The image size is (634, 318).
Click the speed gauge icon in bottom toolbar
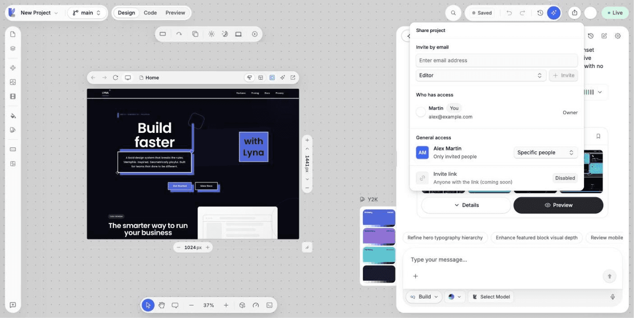pos(256,305)
